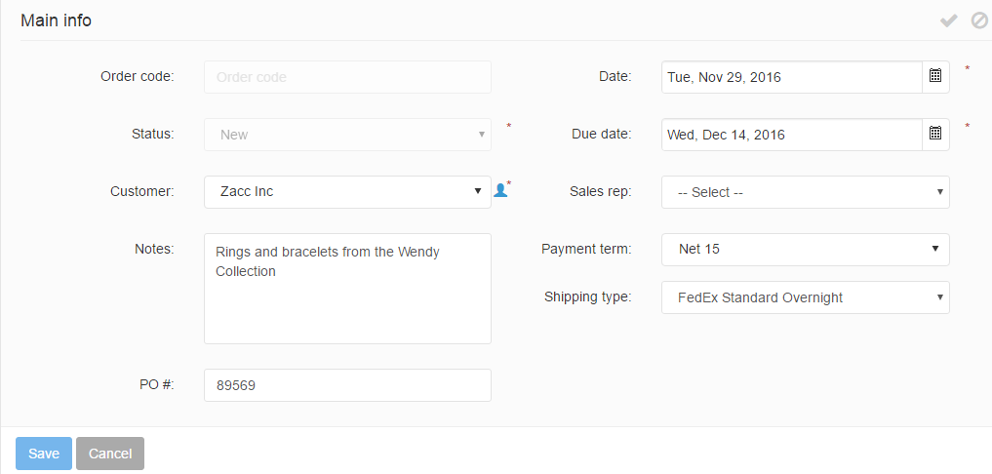Open the Customer dropdown showing Zacc Inc
Screen dimensions: 992x474
tap(347, 192)
